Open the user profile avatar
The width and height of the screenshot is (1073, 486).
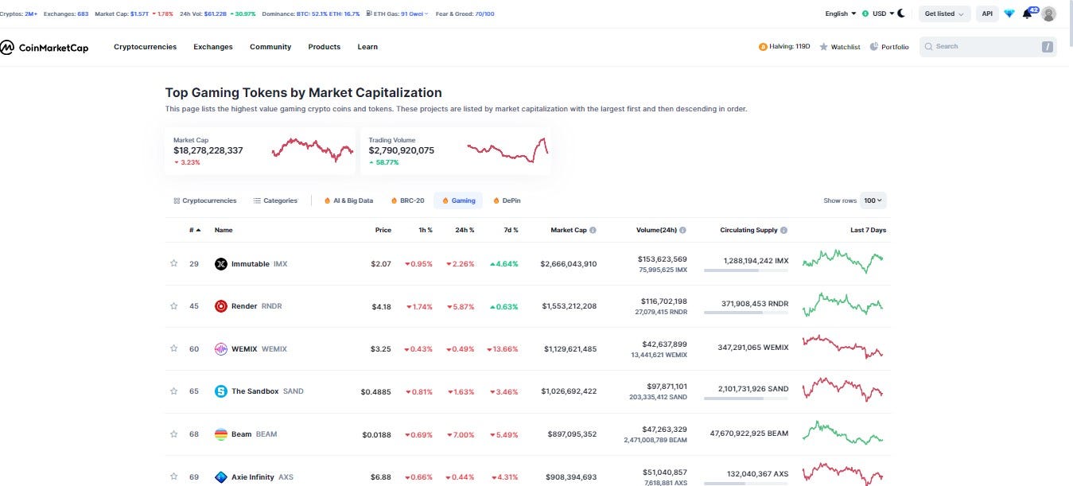[x=1049, y=14]
